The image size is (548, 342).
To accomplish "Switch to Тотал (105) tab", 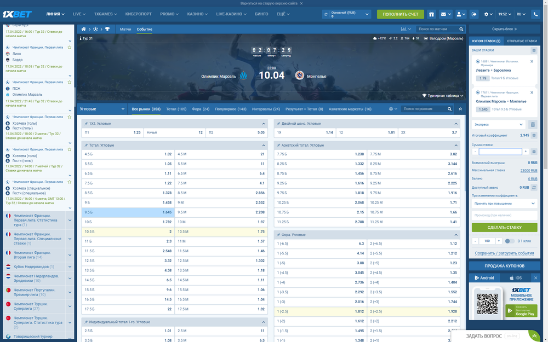I will click(x=176, y=109).
